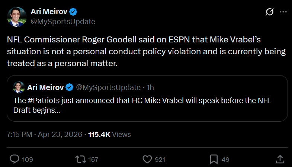
Task: Open Ari Meirov's large profile picture
Action: pos(17,17)
